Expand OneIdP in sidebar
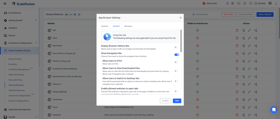 coord(36,117)
